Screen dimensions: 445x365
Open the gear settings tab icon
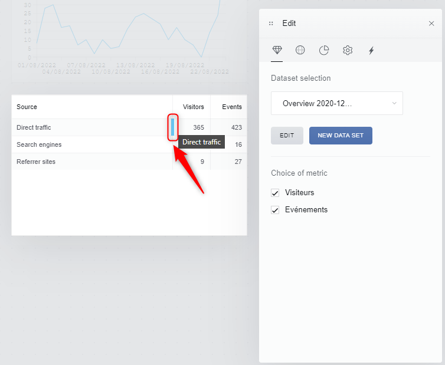348,50
